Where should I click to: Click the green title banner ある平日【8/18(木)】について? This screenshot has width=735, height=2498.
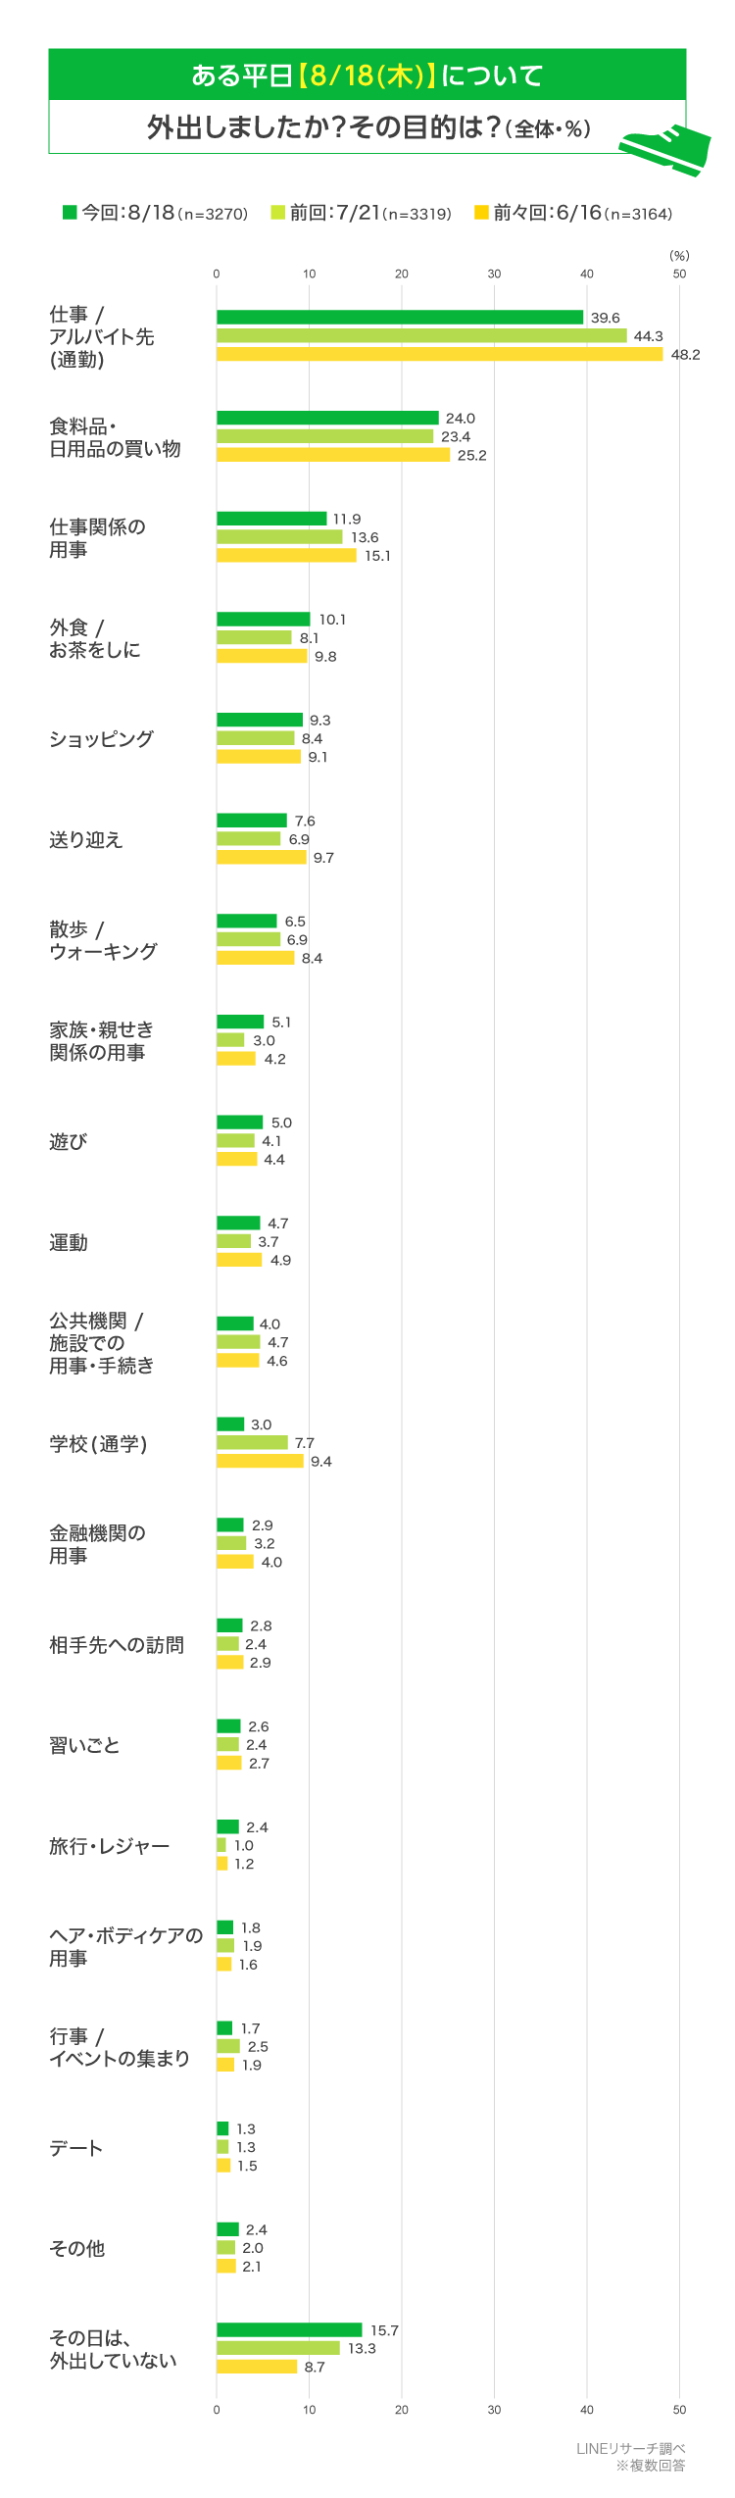(367, 75)
